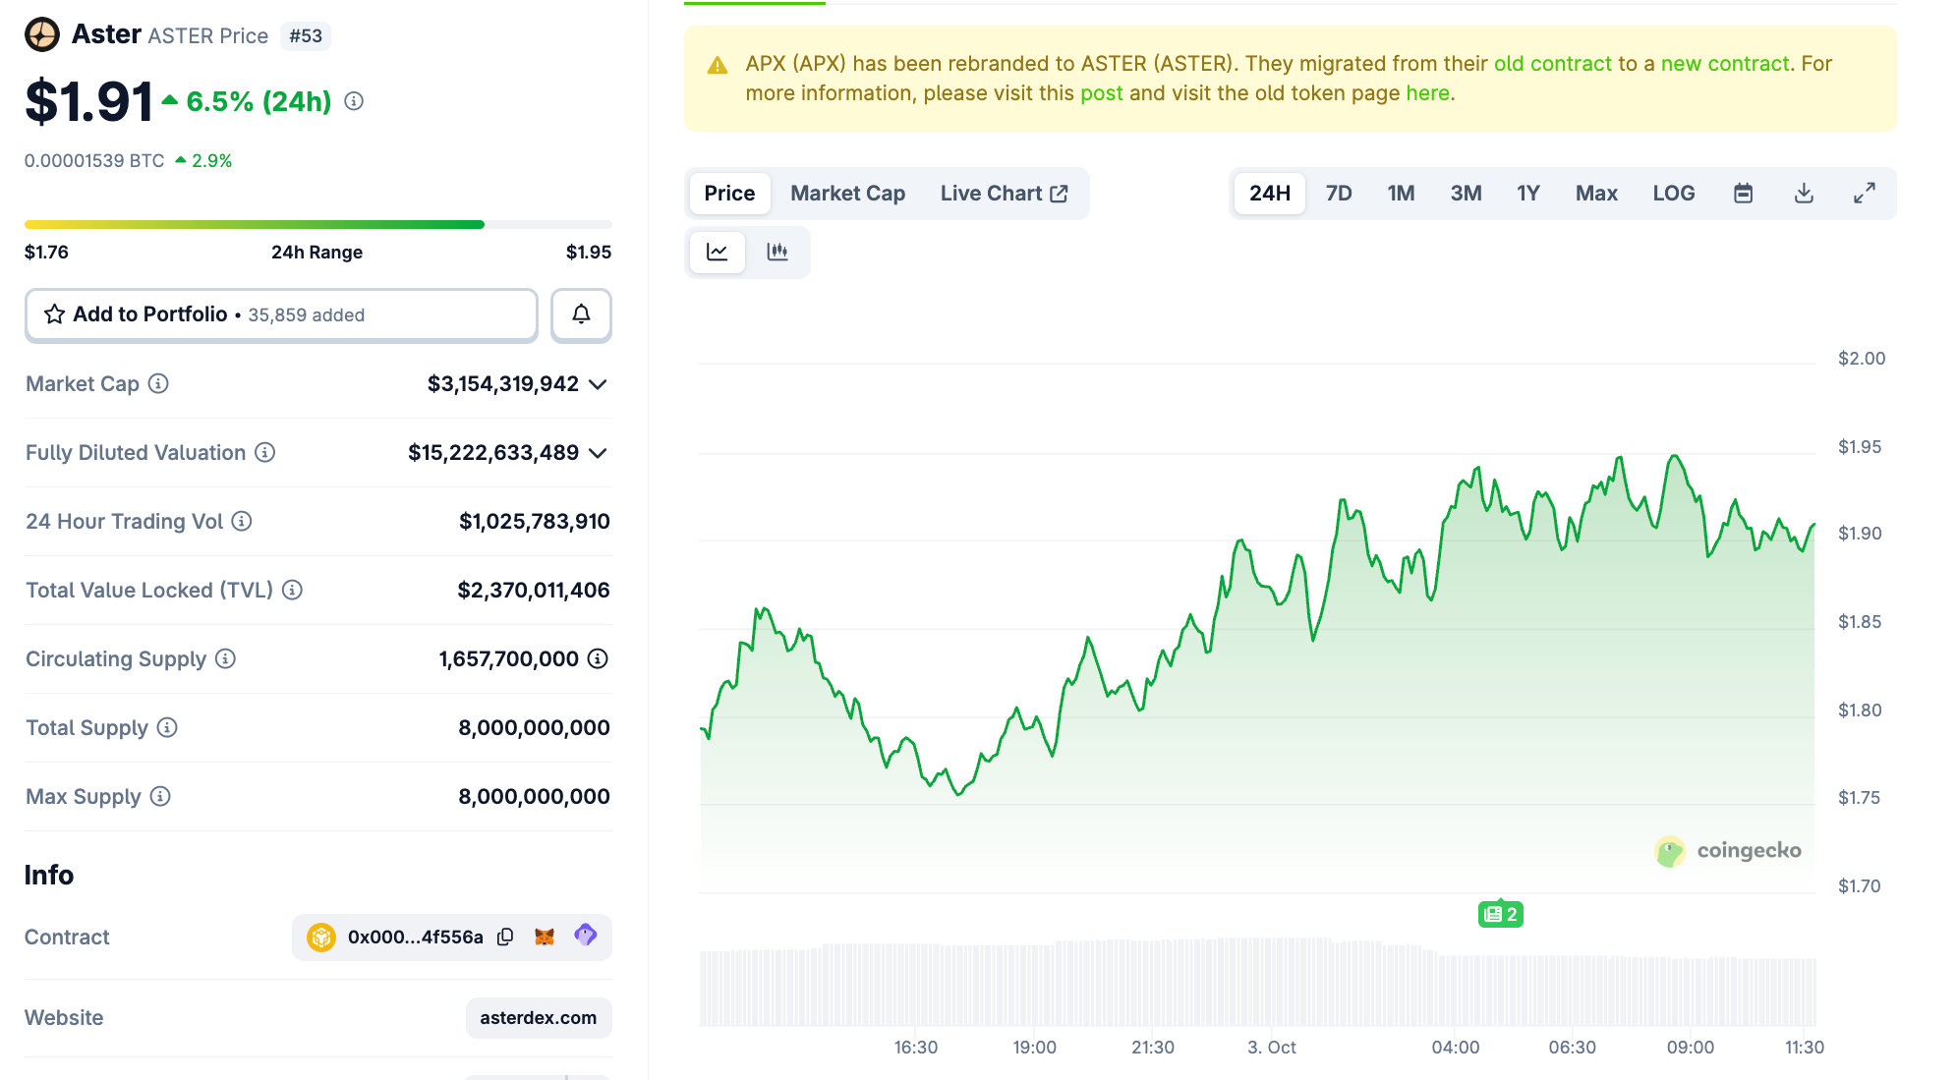Click the 'post' link in the rebrand notice
This screenshot has height=1080, width=1956.
(x=1101, y=92)
